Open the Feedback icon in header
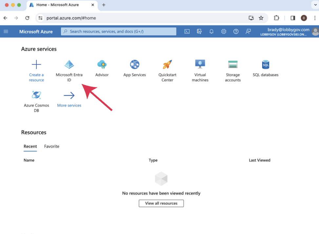Viewport: 319px width, 234px height. (x=248, y=31)
